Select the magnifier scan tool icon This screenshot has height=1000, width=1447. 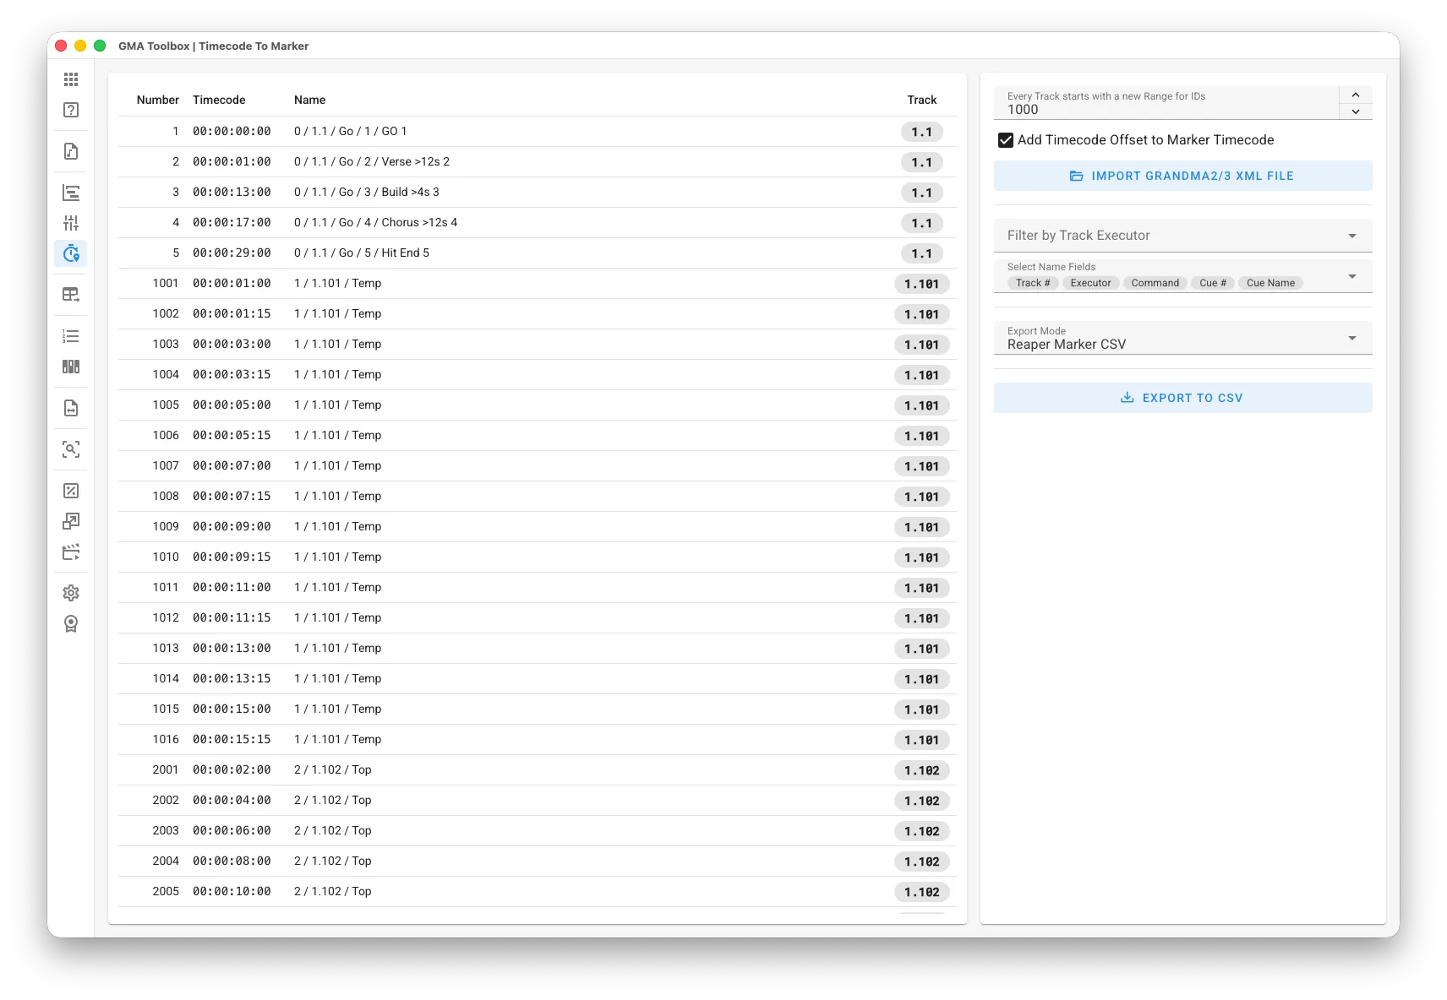tap(71, 449)
